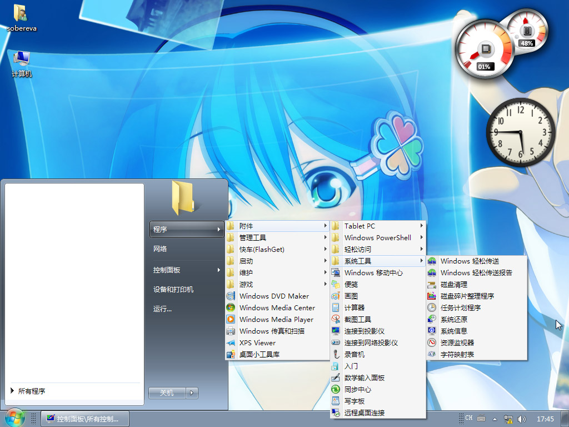Click the analog clock gadget
569x427 pixels.
[x=520, y=132]
